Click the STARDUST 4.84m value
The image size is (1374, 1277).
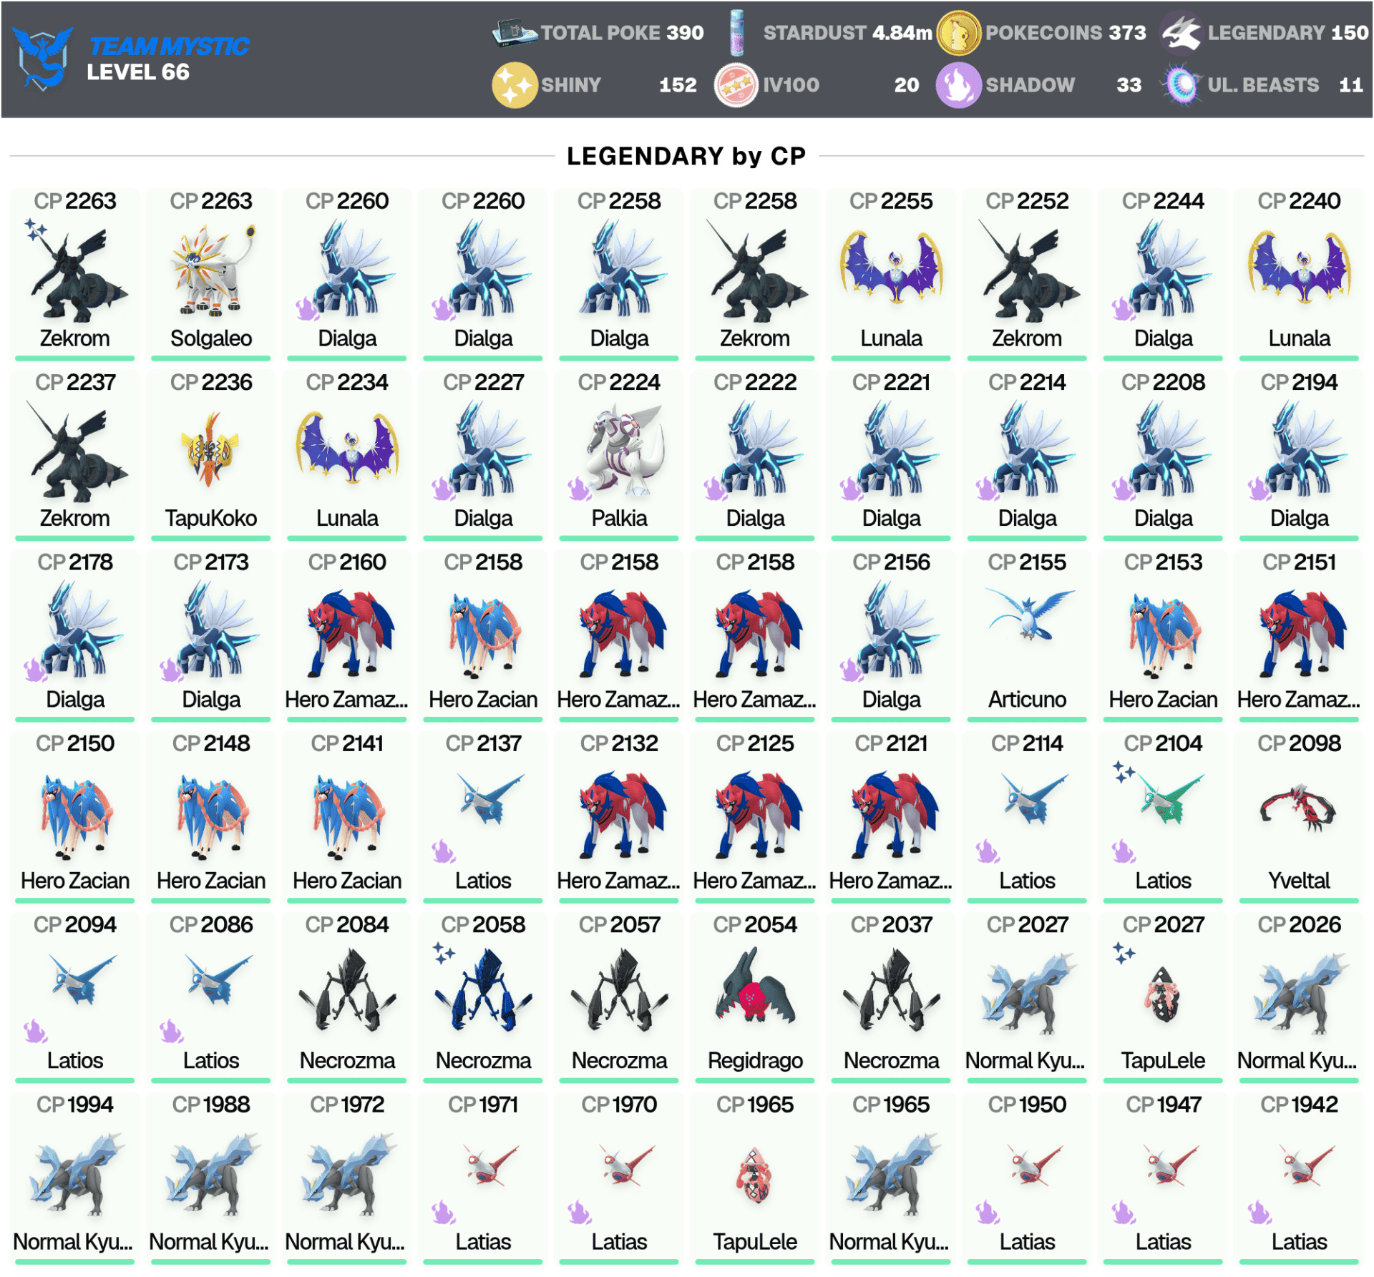(x=848, y=33)
